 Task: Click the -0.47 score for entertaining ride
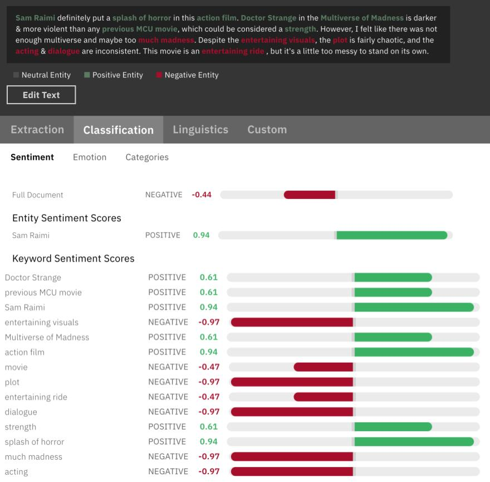(x=209, y=397)
